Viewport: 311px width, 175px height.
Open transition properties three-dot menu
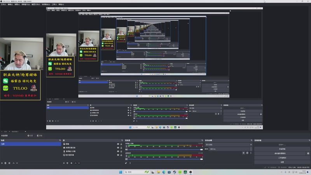pyautogui.click(x=251, y=153)
